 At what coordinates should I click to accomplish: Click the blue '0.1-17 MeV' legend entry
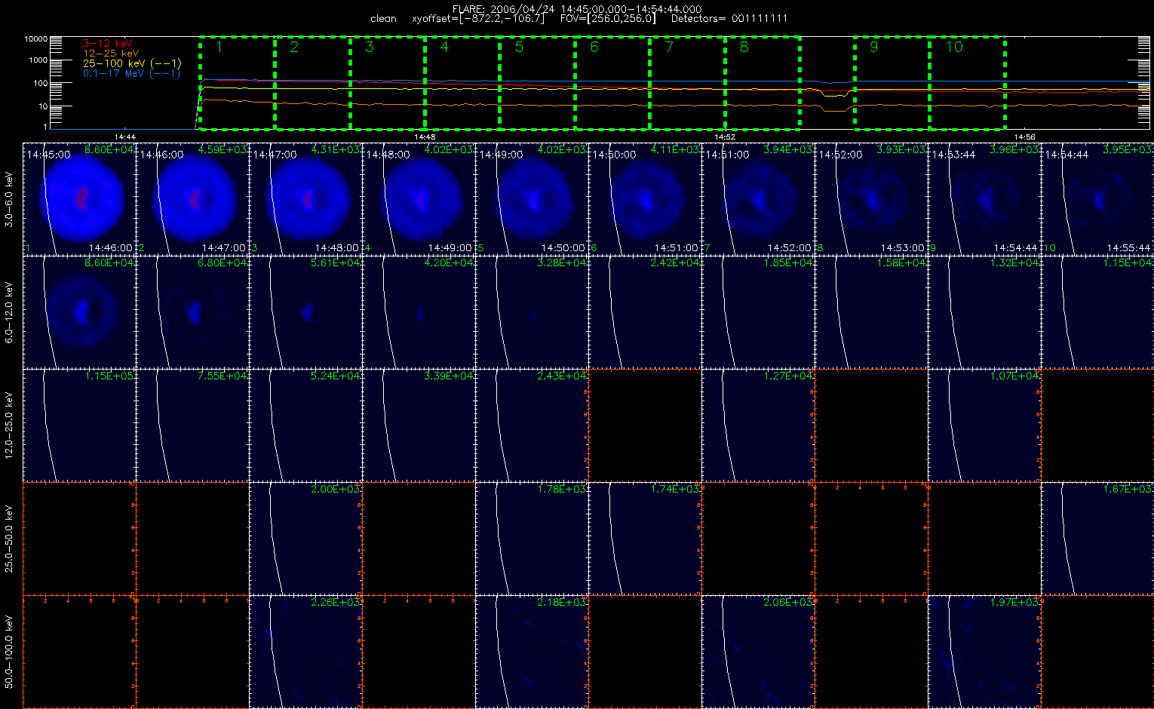click(x=131, y=73)
